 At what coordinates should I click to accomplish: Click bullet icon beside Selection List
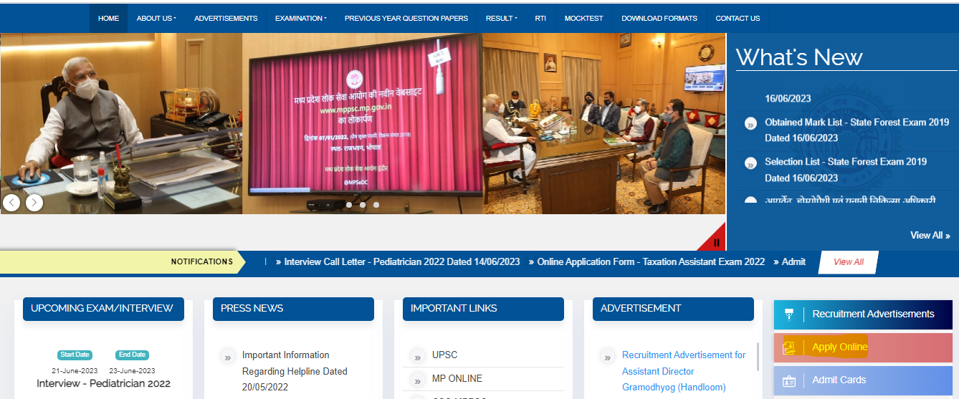coord(750,163)
